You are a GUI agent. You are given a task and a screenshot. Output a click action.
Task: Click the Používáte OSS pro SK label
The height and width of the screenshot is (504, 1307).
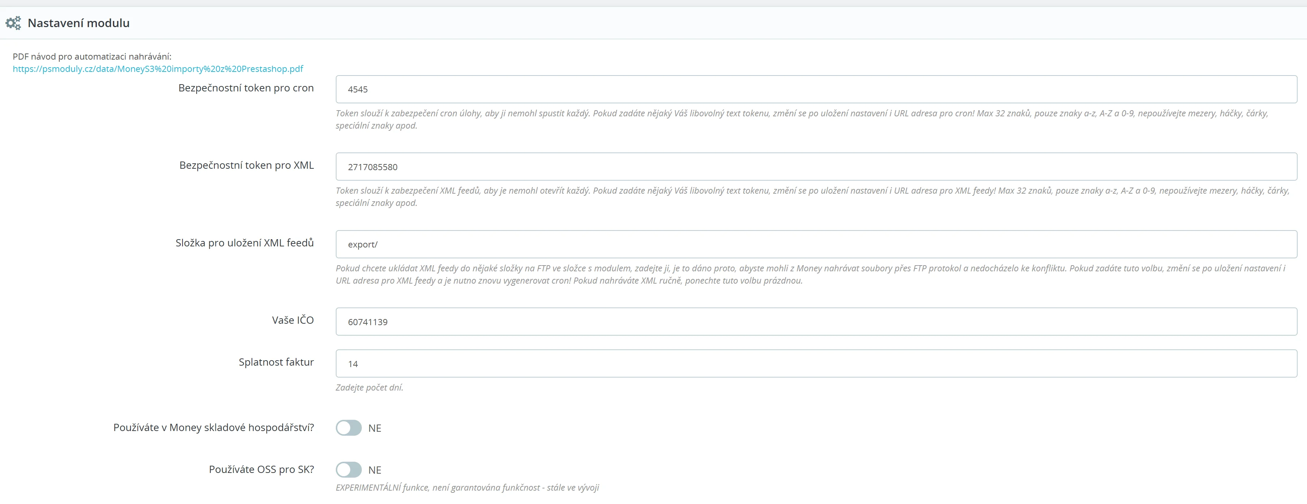pos(261,470)
